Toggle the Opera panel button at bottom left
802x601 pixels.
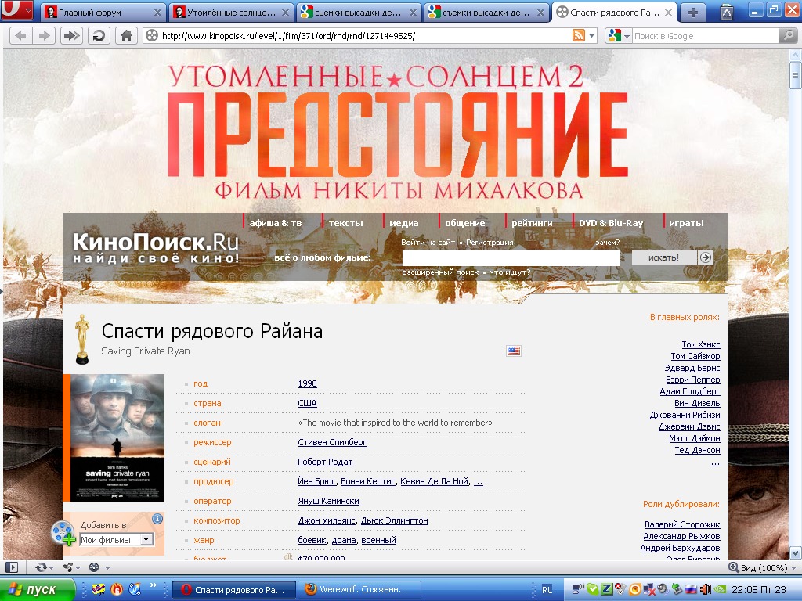click(x=12, y=567)
